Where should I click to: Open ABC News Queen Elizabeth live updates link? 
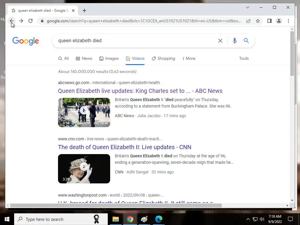pyautogui.click(x=140, y=91)
